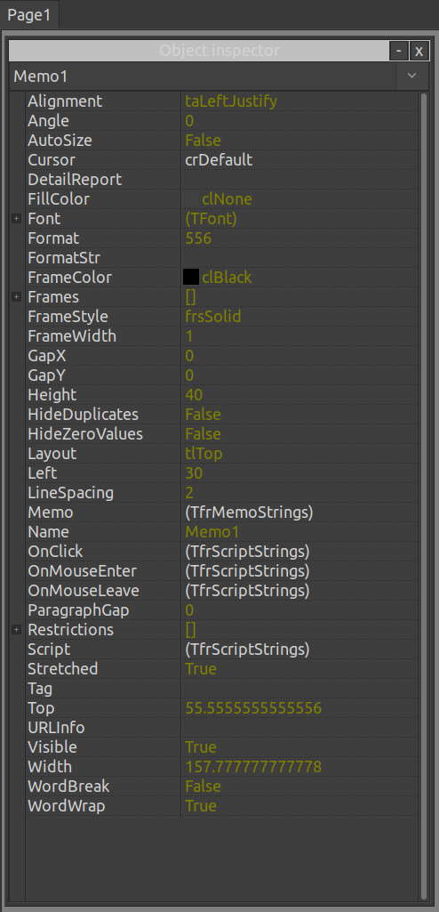439x912 pixels.
Task: Minimize the Object inspector panel
Action: pos(398,52)
